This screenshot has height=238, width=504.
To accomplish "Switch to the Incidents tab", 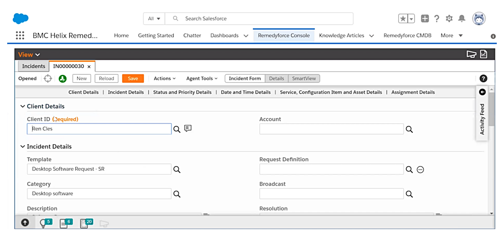I will [x=34, y=66].
